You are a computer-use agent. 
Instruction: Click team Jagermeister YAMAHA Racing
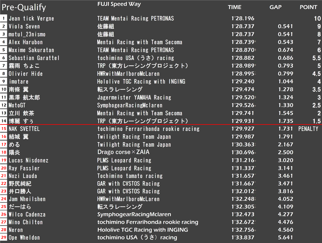134,97
